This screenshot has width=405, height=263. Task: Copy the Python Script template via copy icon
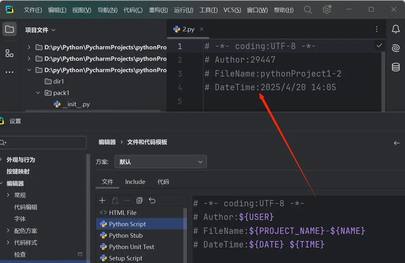[139, 200]
